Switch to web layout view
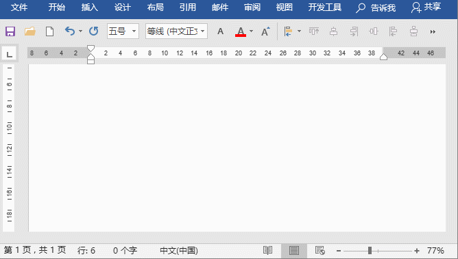 [x=320, y=251]
